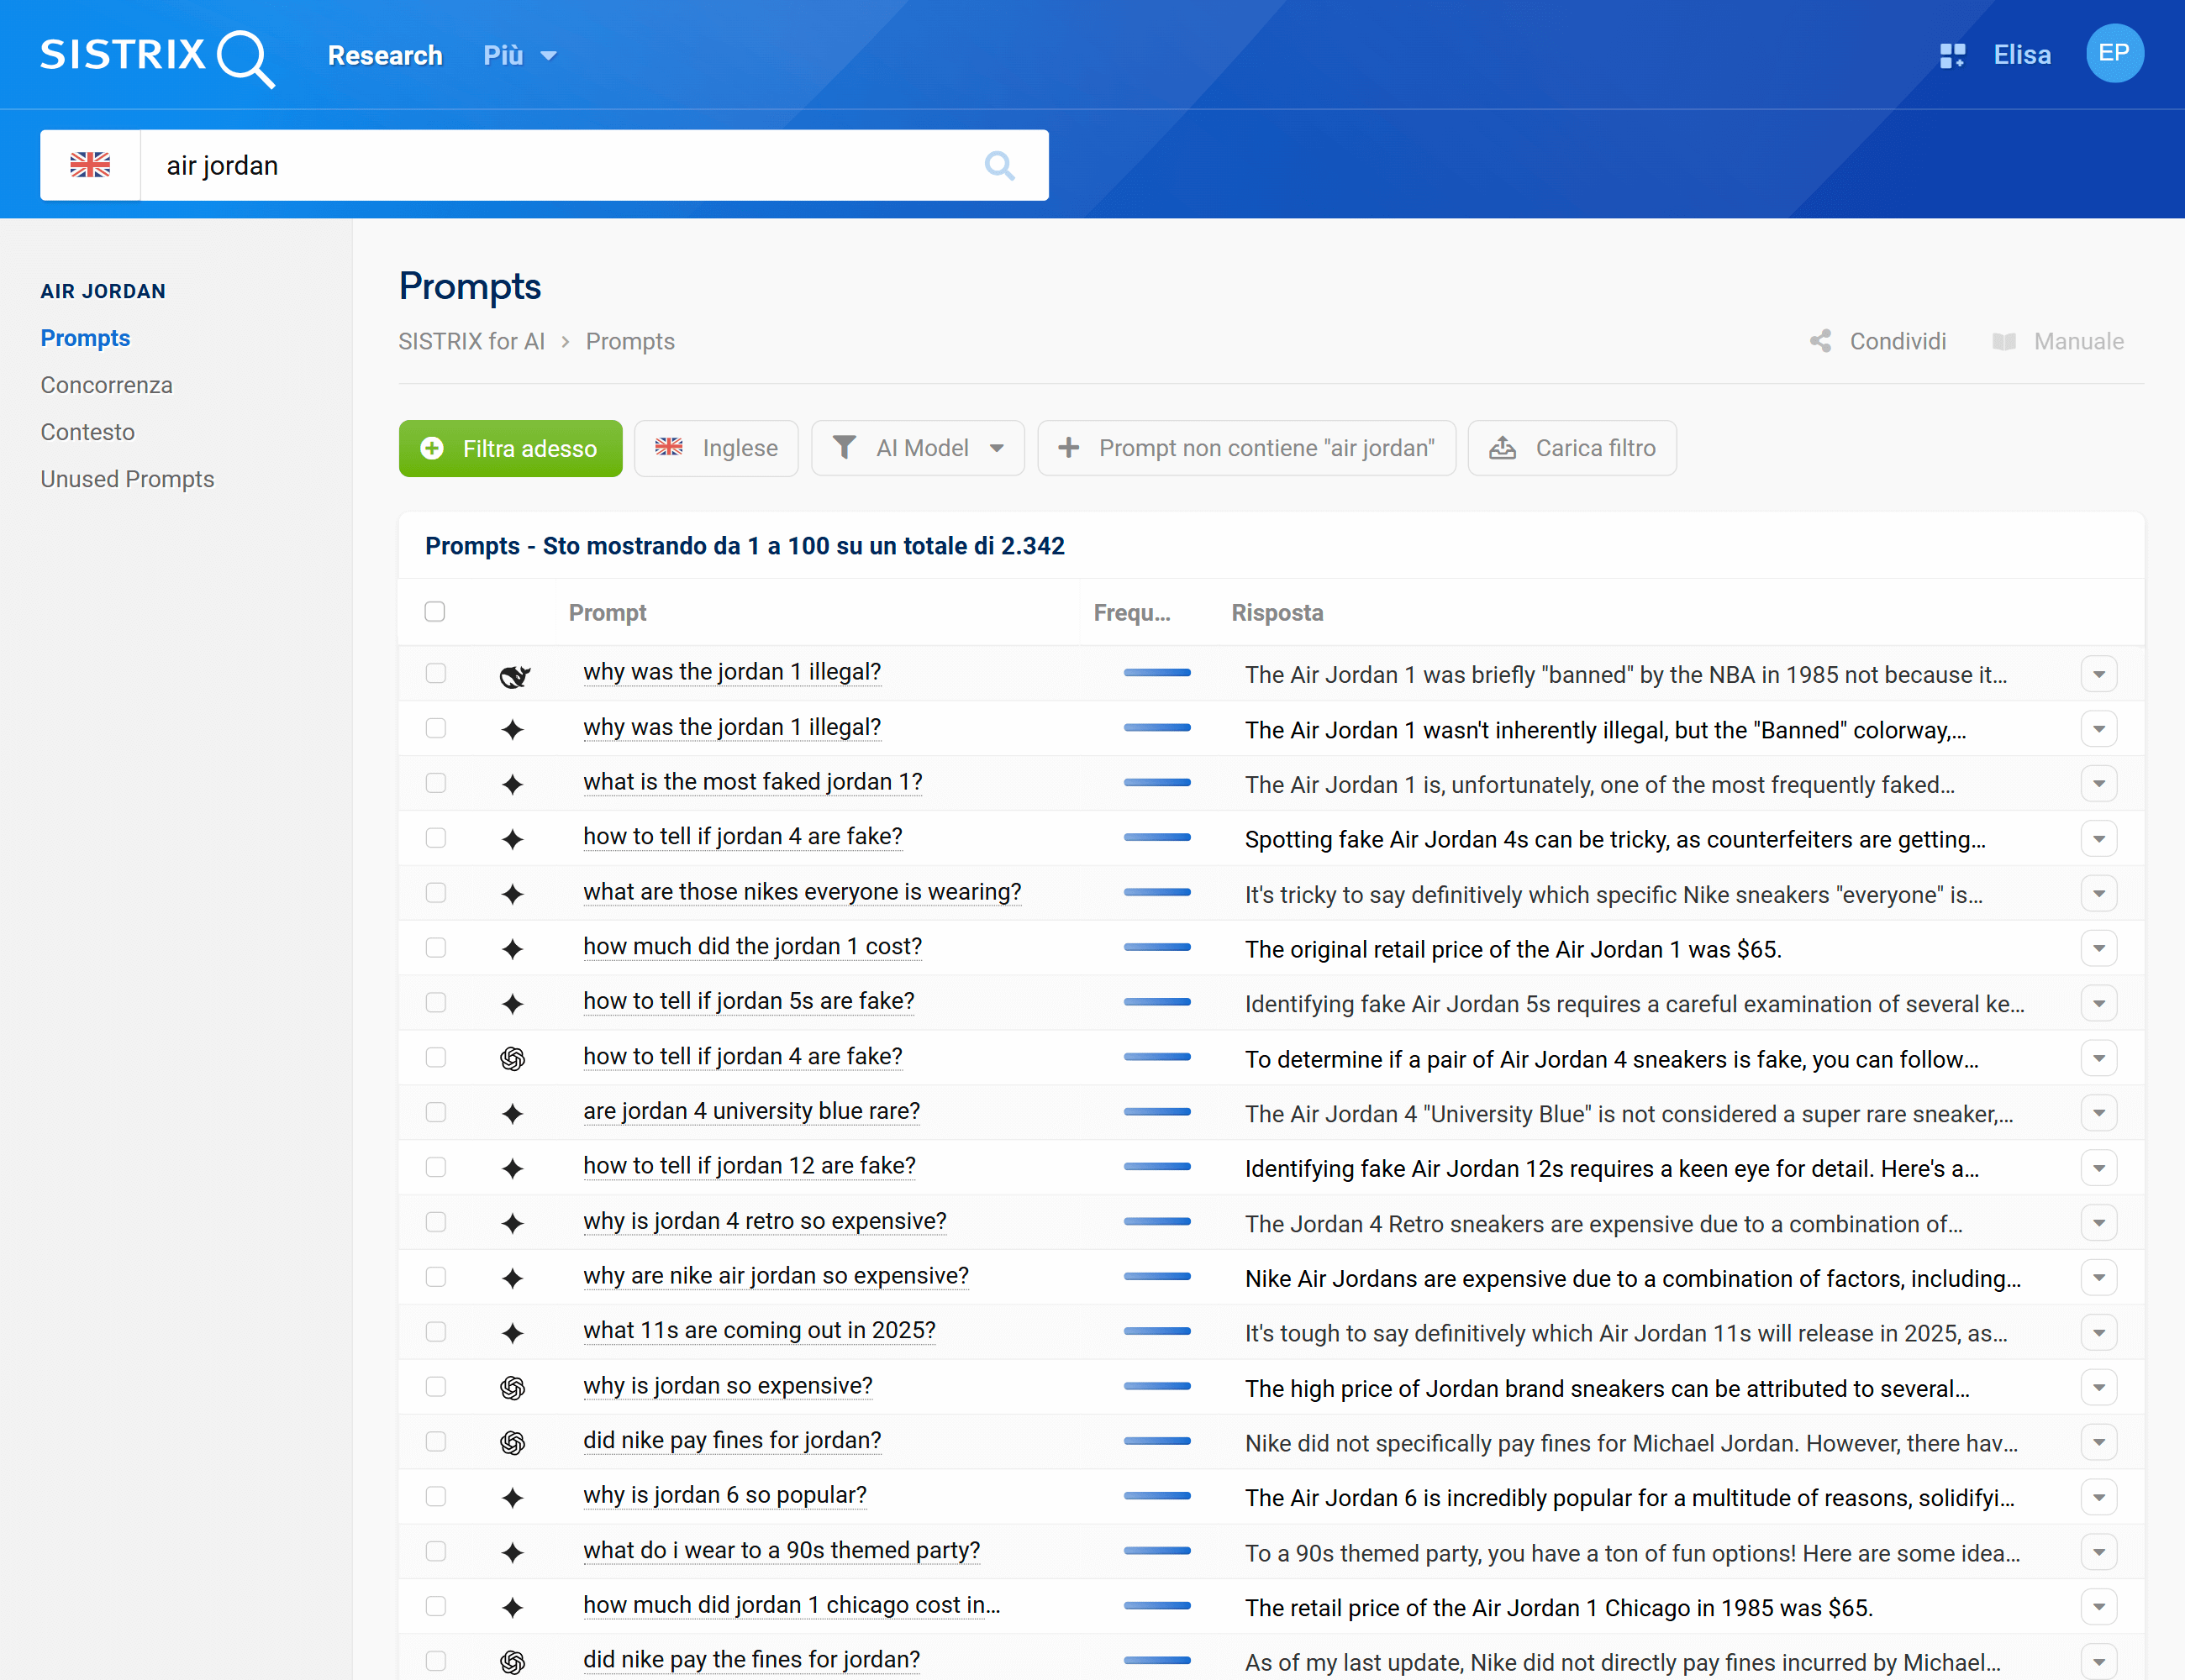Click DeepSeek icon beside first jordan 1 illegal row
The height and width of the screenshot is (1680, 2185).
click(514, 675)
